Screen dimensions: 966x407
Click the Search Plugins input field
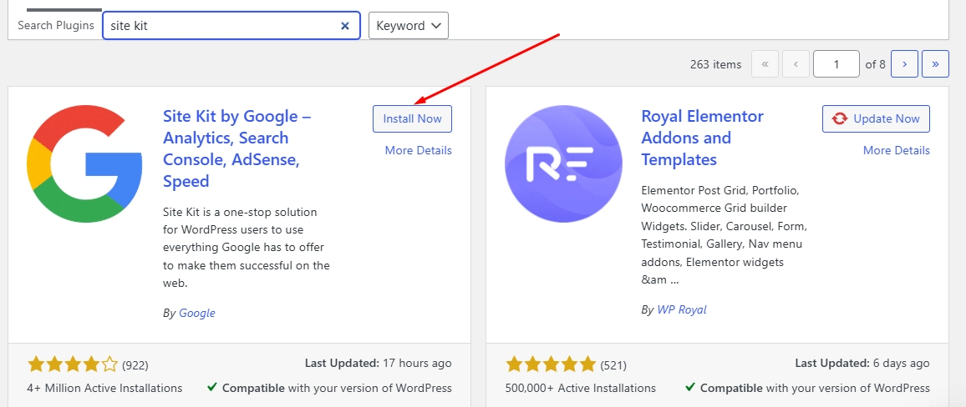(221, 26)
